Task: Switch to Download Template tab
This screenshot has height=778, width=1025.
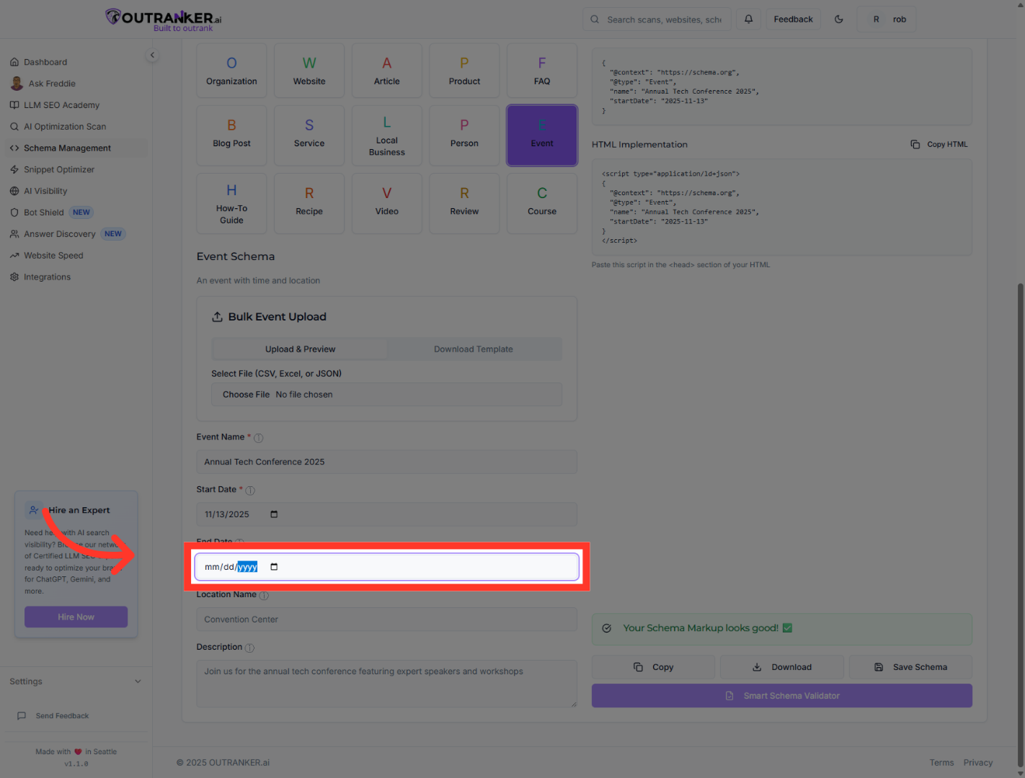Action: pos(474,349)
